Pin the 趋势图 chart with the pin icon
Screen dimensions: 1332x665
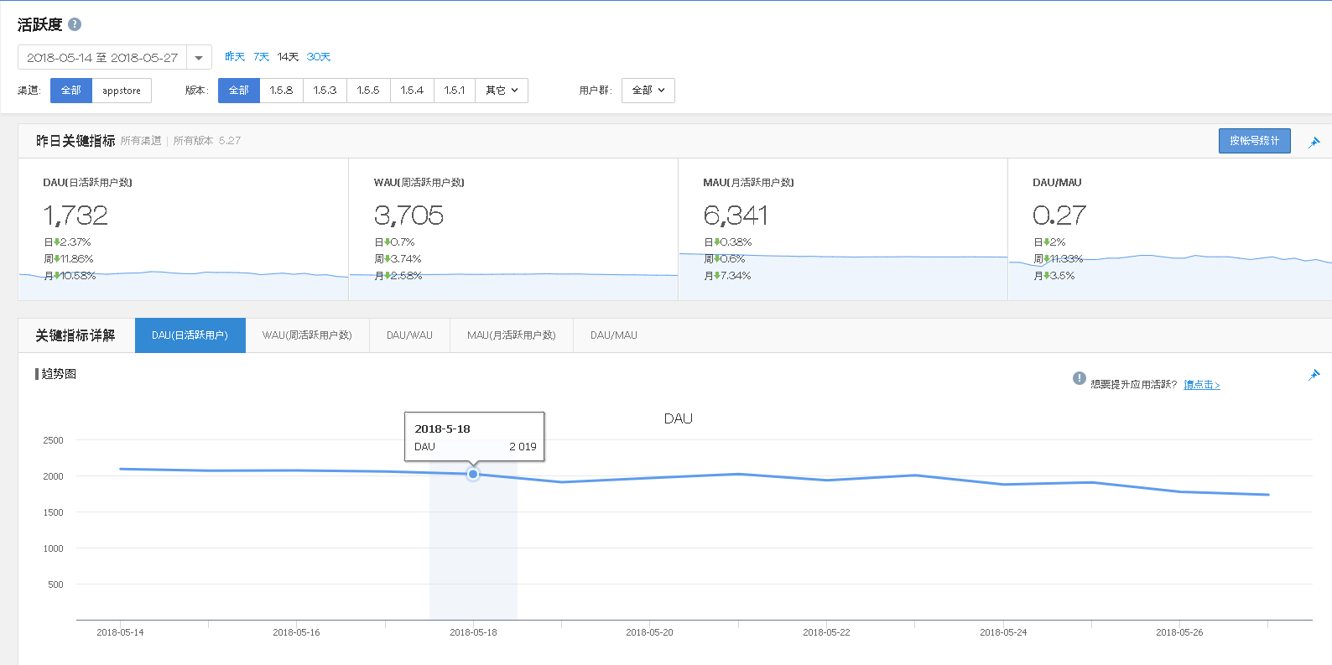1314,374
